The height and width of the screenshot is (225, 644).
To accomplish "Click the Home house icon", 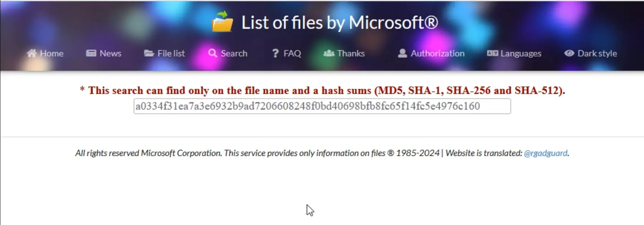I will (x=32, y=53).
